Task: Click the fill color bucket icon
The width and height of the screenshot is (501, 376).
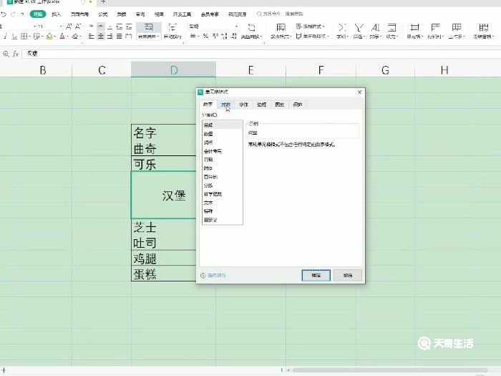Action: (49, 36)
